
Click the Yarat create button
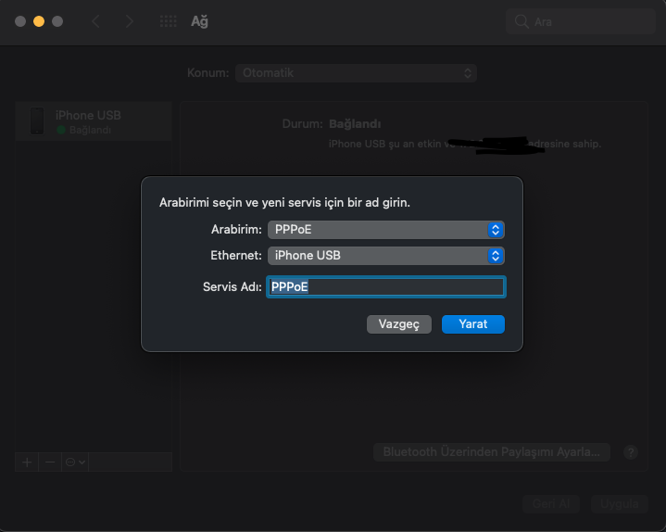tap(473, 324)
